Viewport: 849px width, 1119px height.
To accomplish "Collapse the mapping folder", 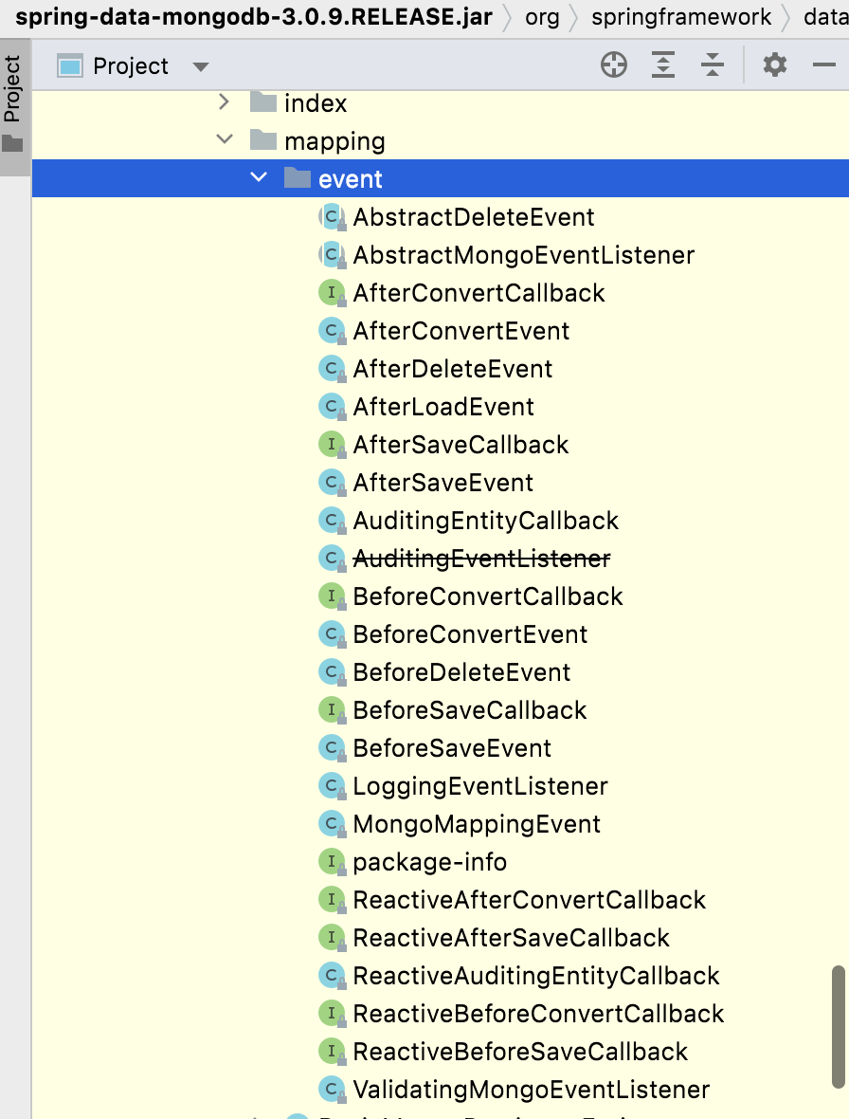I will coord(225,139).
